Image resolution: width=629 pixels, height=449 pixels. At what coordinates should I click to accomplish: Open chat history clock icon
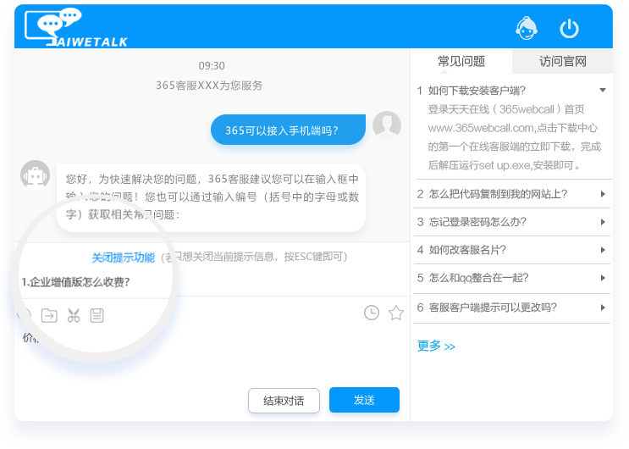click(371, 313)
